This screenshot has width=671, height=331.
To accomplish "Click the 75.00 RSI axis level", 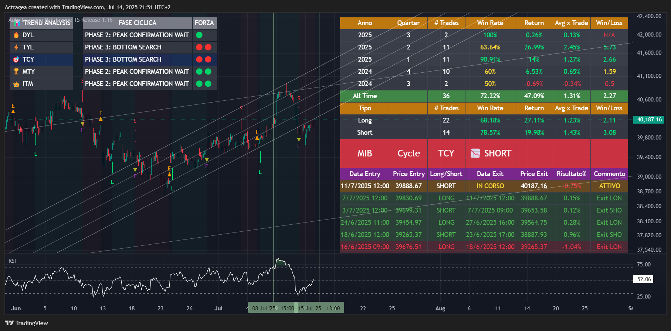I will pyautogui.click(x=644, y=265).
